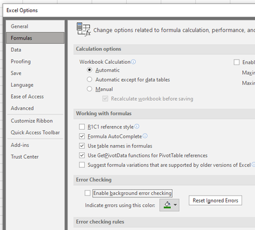Click the Error Checking section heading
Viewport: 255px width, 230px height.
tap(94, 180)
